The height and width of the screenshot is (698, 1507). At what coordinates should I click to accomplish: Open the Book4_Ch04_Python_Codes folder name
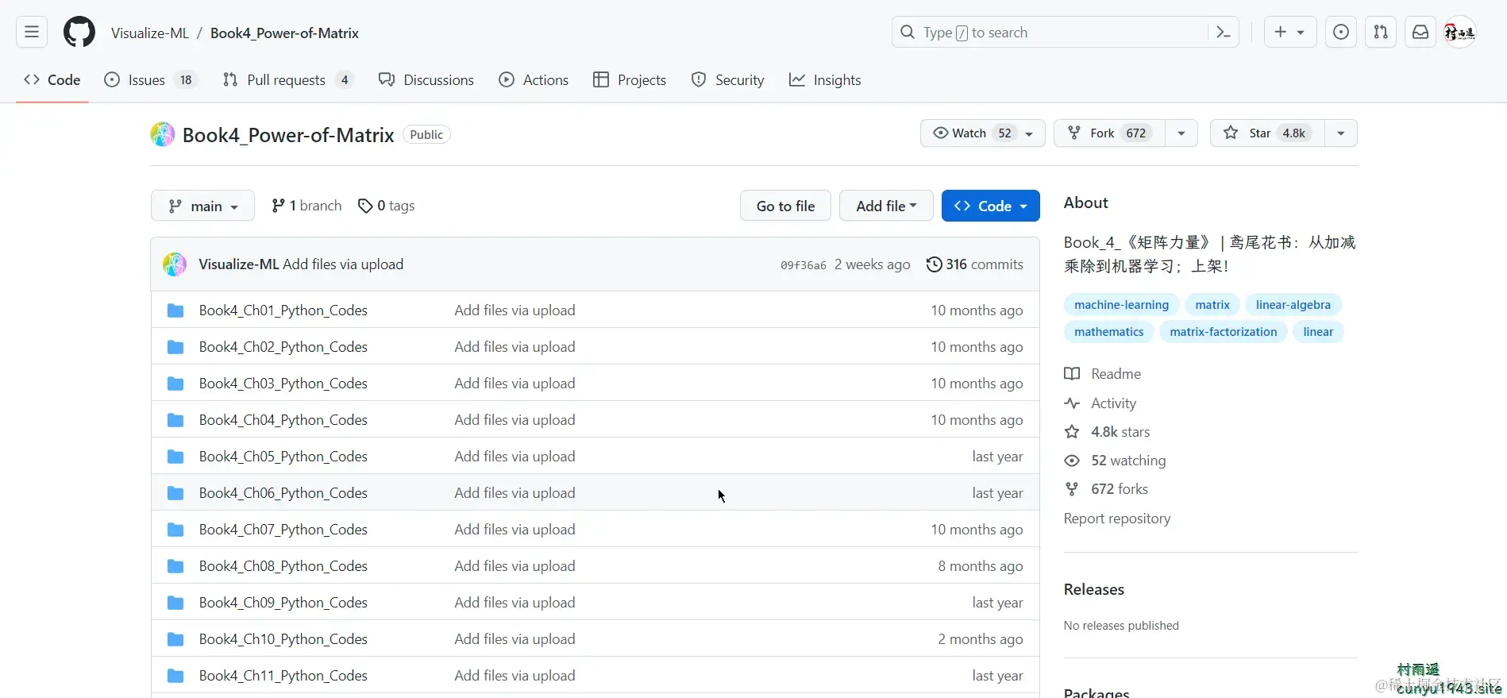pos(283,420)
